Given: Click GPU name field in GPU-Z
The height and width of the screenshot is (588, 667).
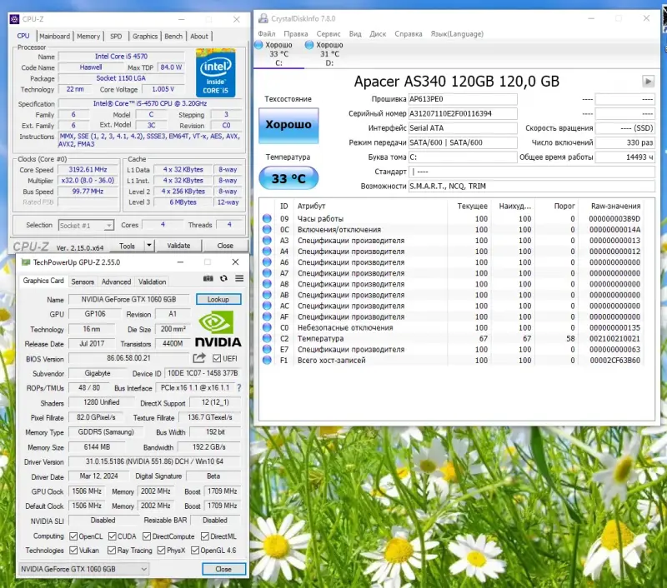Looking at the screenshot, I should [129, 299].
